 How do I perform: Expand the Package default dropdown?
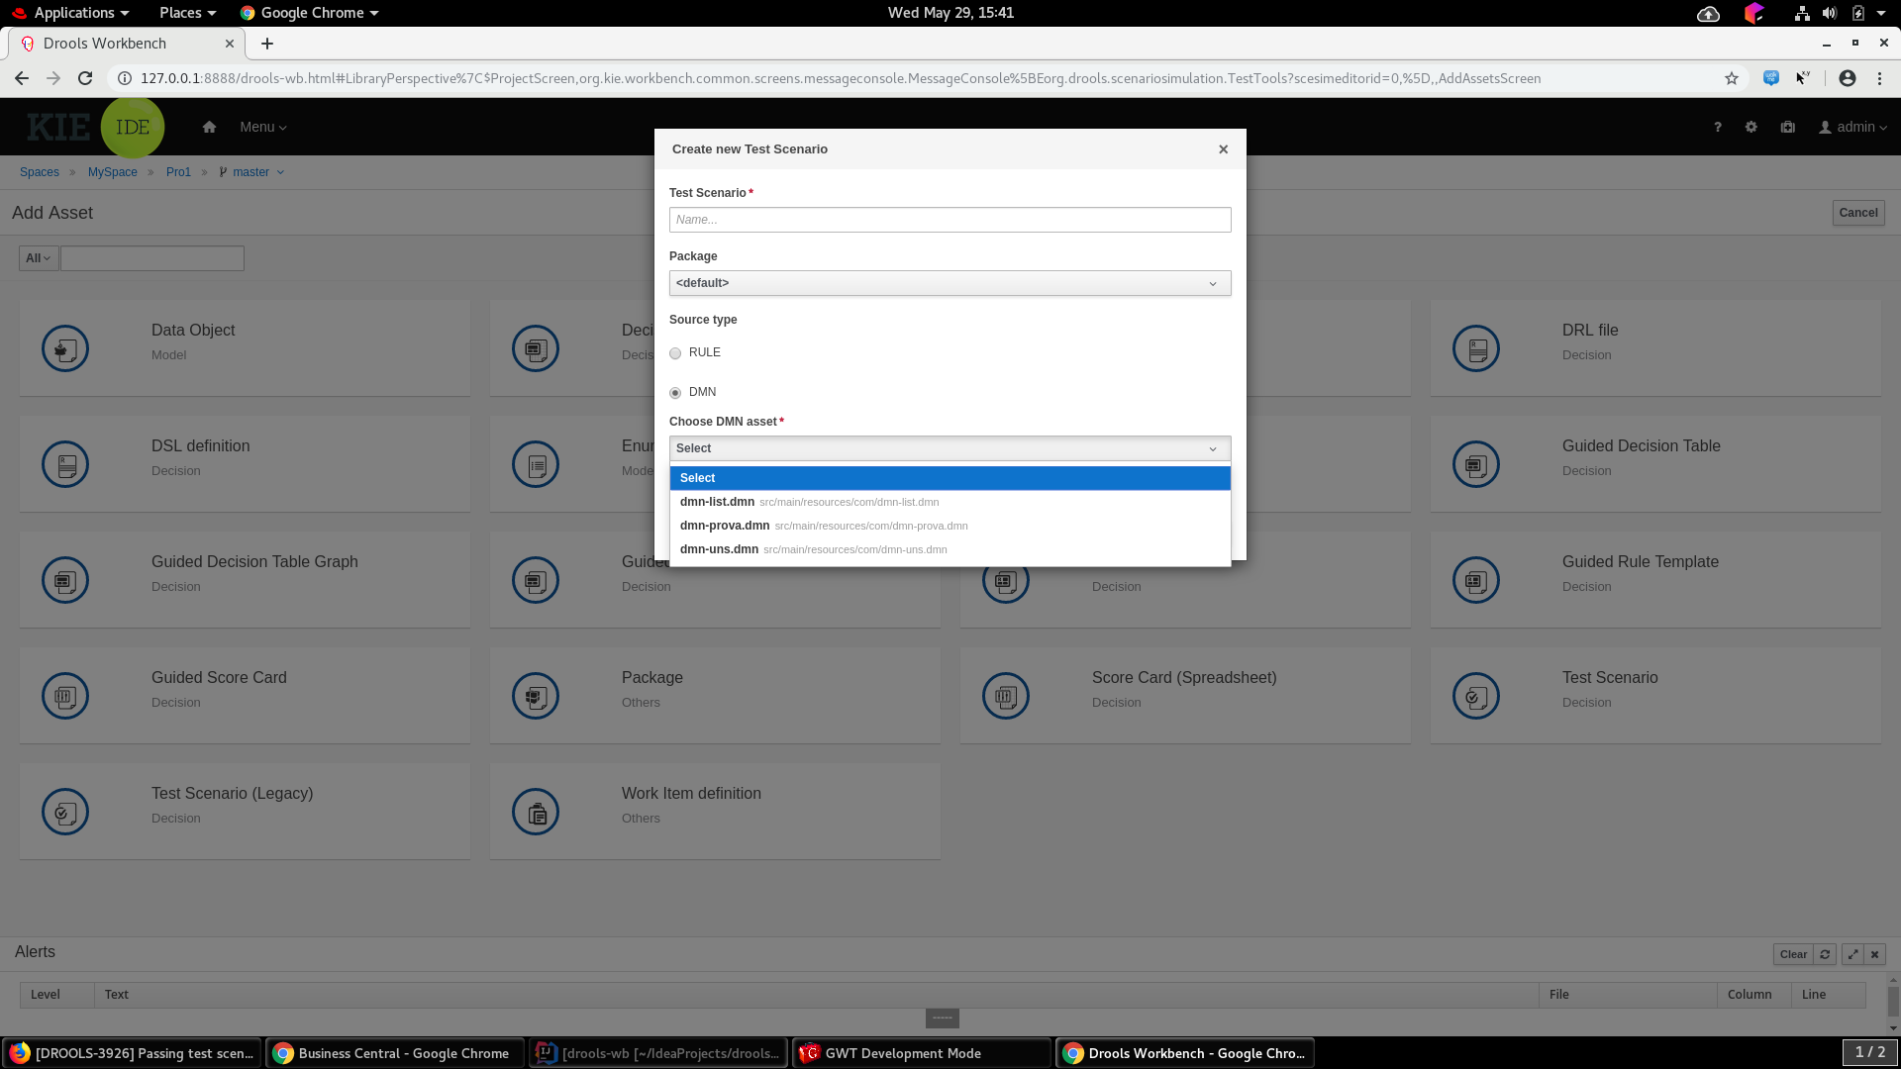950,283
